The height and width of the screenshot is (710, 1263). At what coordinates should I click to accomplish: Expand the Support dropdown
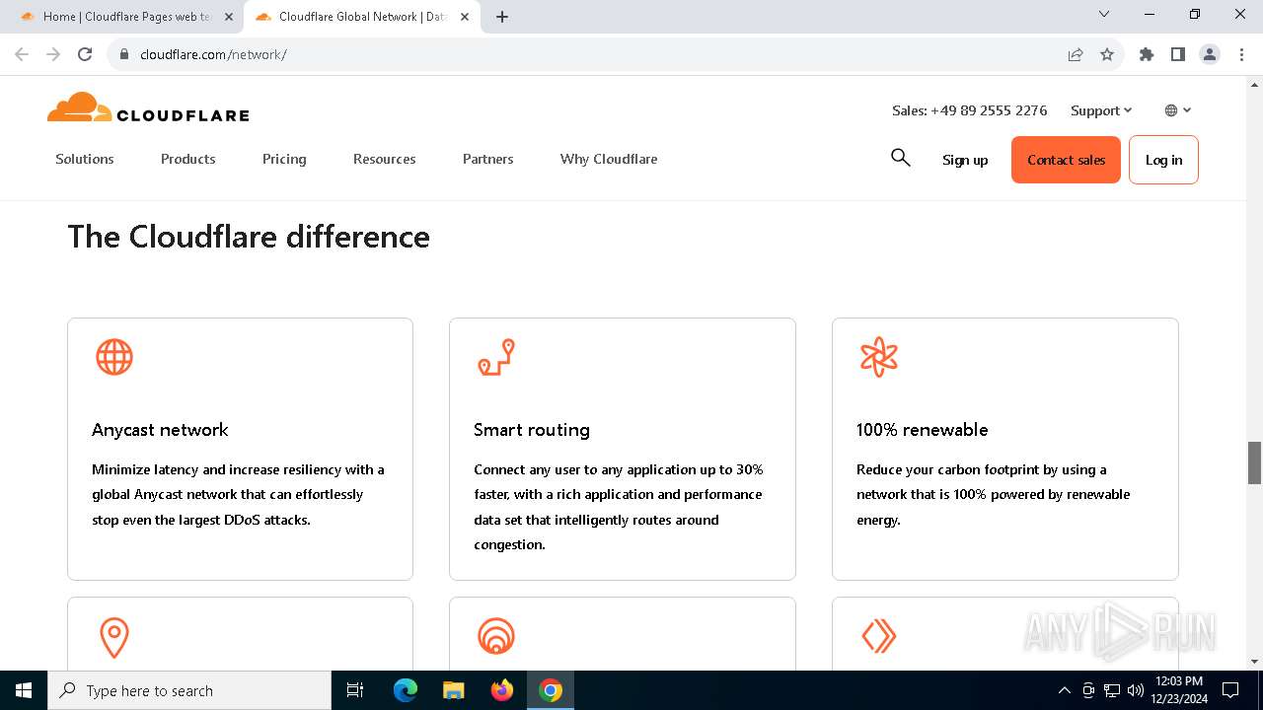tap(1101, 110)
